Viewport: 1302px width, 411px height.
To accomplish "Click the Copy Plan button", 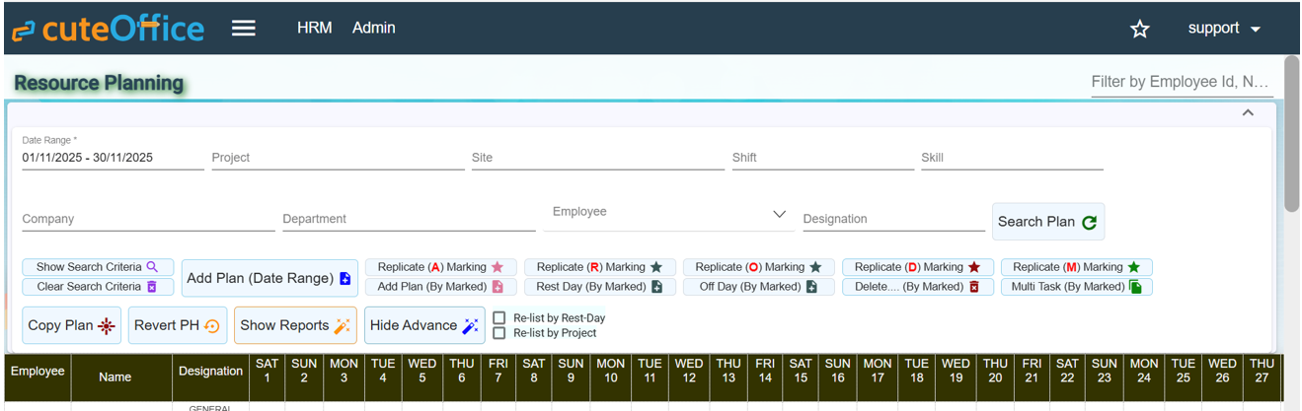I will 72,325.
